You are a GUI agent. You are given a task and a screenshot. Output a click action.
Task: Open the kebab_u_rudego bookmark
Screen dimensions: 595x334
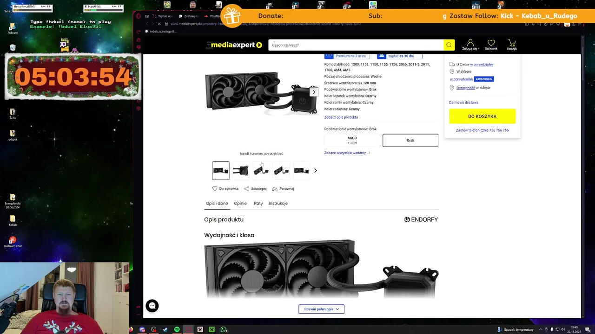point(161,32)
